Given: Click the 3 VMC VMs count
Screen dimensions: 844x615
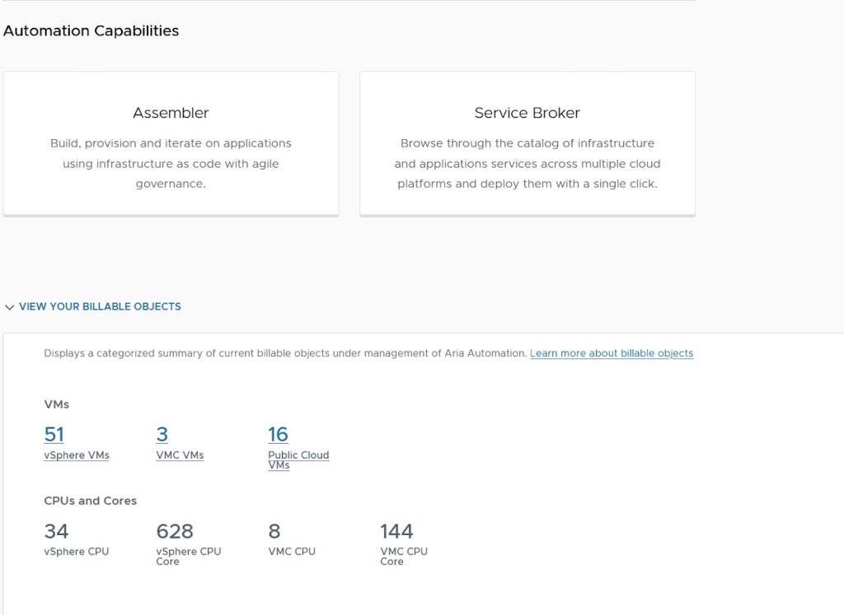Looking at the screenshot, I should tap(162, 434).
